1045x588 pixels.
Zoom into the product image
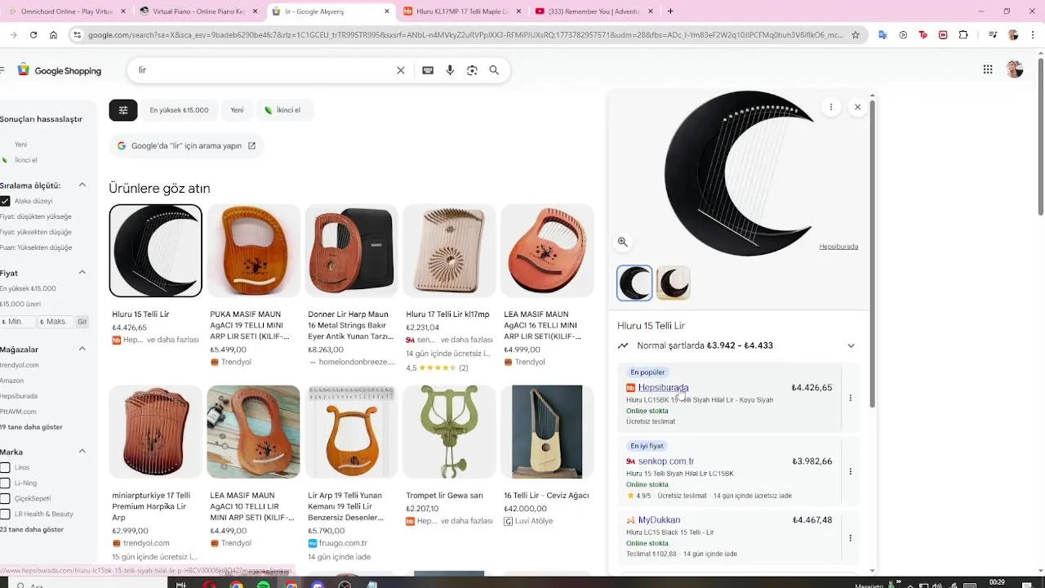(622, 242)
